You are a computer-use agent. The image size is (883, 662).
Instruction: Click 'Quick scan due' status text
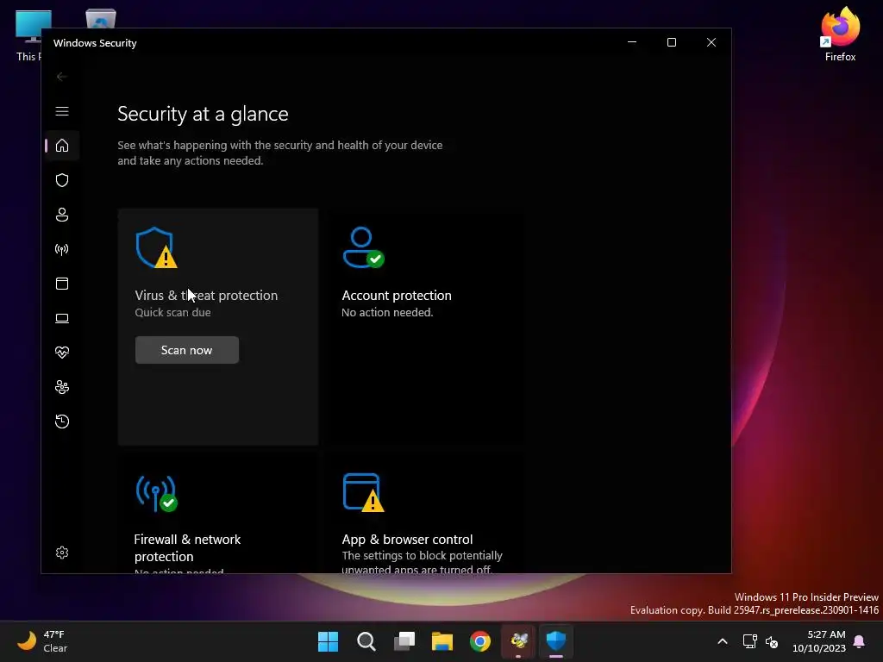point(172,312)
